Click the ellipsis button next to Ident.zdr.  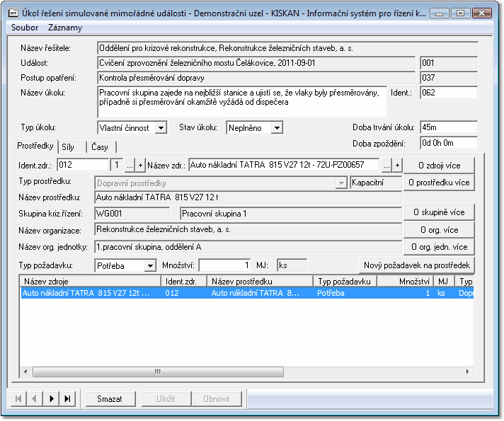(x=130, y=165)
